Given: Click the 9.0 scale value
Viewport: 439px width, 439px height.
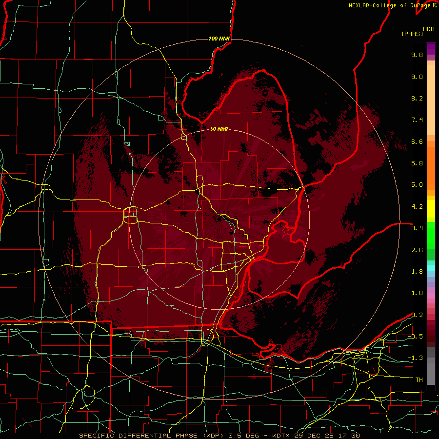Looking at the screenshot, I should click(x=417, y=77).
